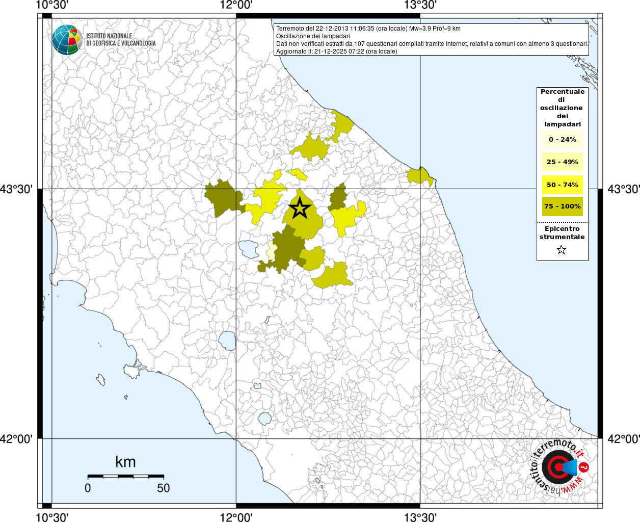Click the right axis label 42°00'

pos(624,438)
